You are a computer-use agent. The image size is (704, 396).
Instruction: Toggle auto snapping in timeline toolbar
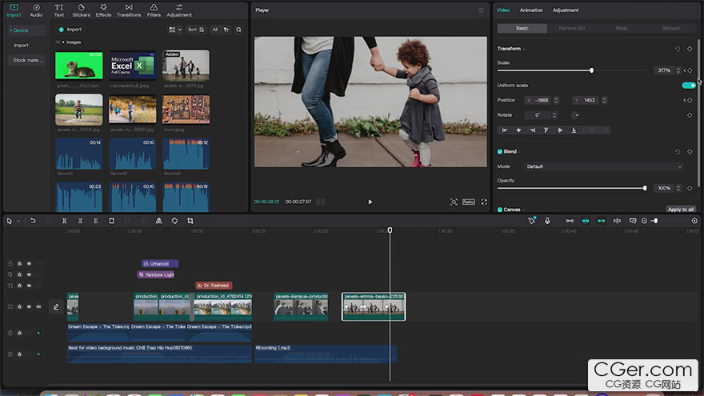[586, 221]
